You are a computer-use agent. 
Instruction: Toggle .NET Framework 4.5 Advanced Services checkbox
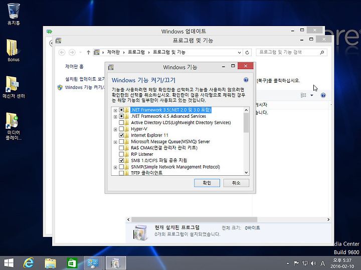(121, 116)
